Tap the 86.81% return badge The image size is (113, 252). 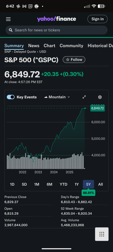pos(88,193)
